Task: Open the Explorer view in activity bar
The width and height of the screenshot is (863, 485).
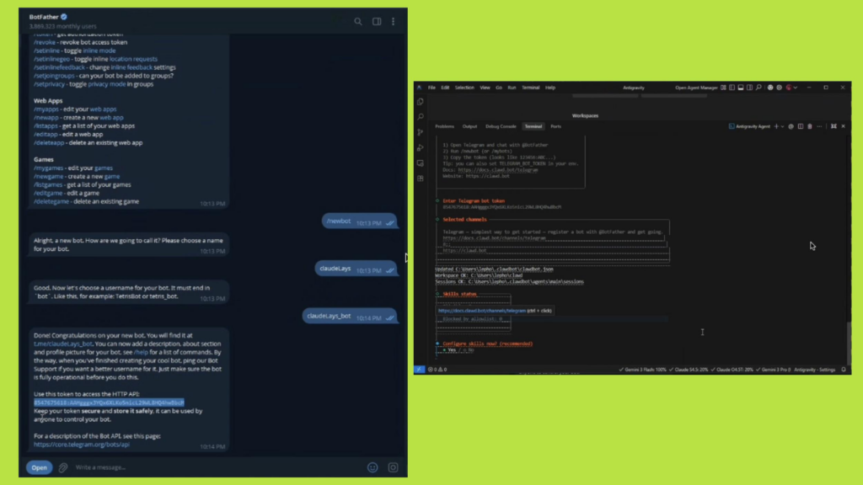Action: tap(420, 102)
